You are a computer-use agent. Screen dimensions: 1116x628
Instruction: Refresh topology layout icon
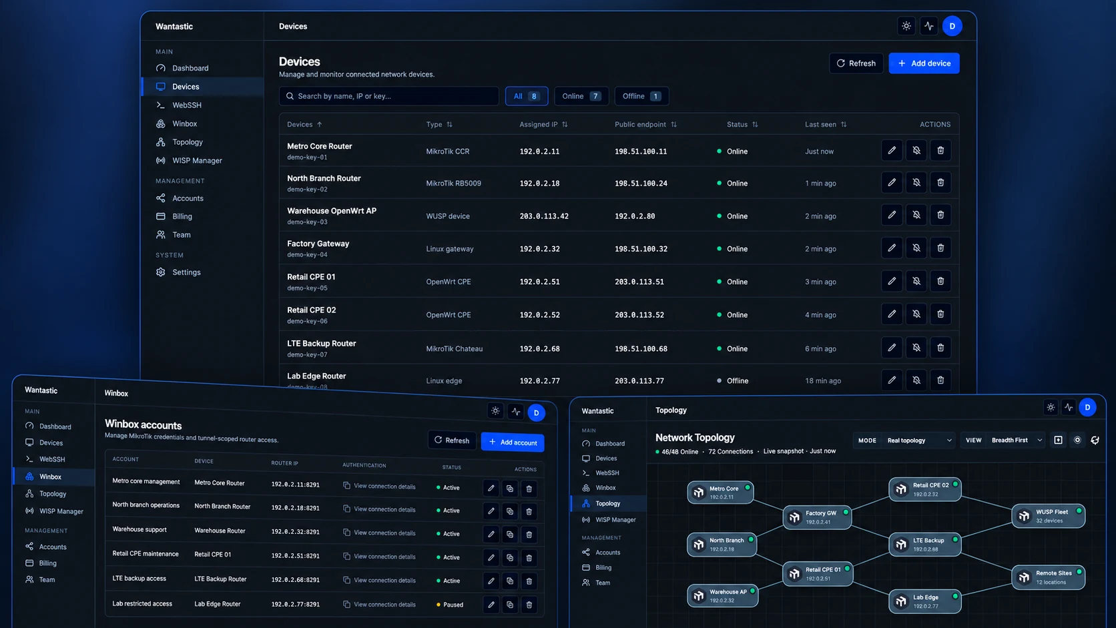(1095, 440)
